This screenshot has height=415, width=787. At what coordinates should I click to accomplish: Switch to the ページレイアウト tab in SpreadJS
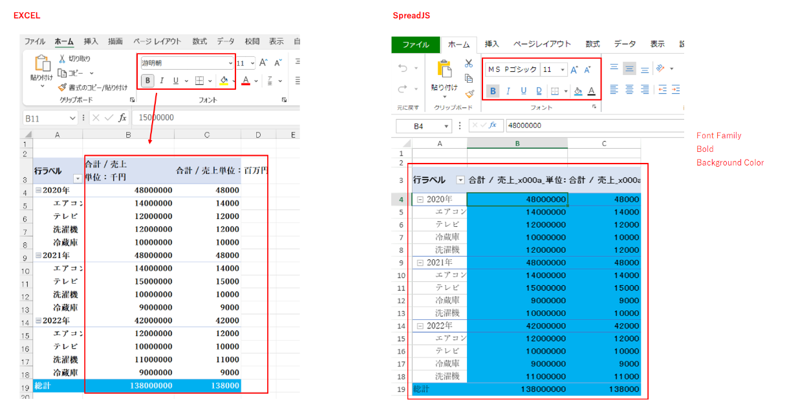[542, 44]
